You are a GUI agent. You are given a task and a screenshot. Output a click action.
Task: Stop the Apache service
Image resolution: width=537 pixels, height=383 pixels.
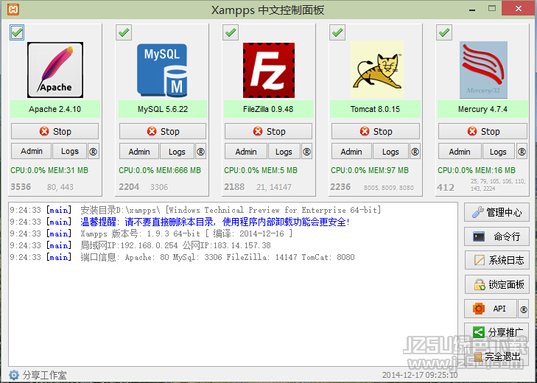55,131
